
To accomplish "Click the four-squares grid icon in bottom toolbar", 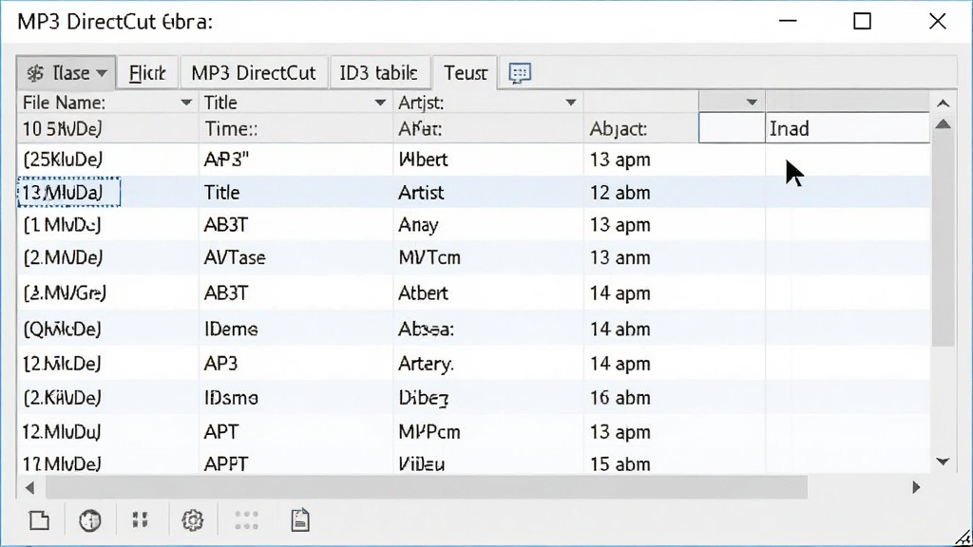I will click(141, 519).
